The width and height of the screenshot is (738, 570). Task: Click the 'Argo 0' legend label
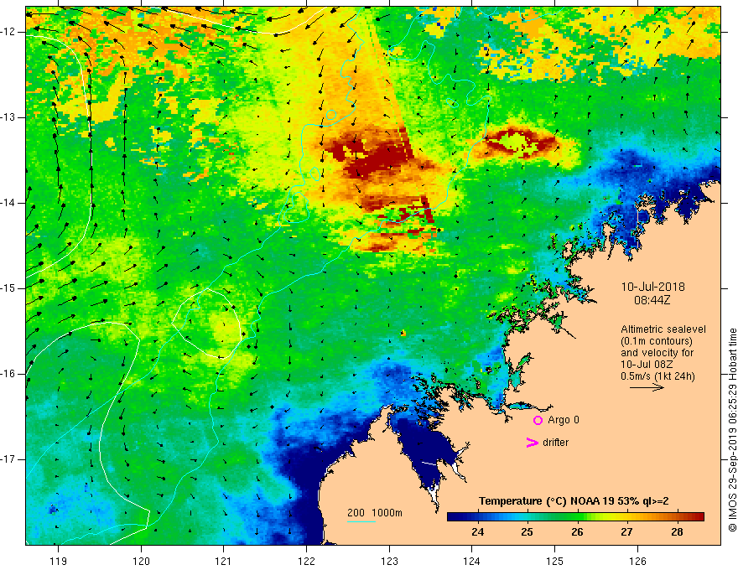(x=564, y=420)
